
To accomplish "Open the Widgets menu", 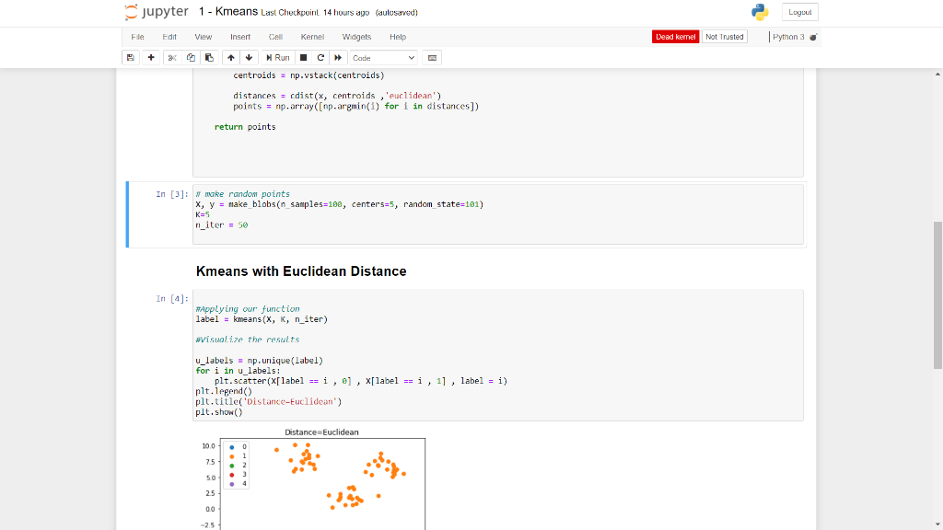I will [356, 37].
